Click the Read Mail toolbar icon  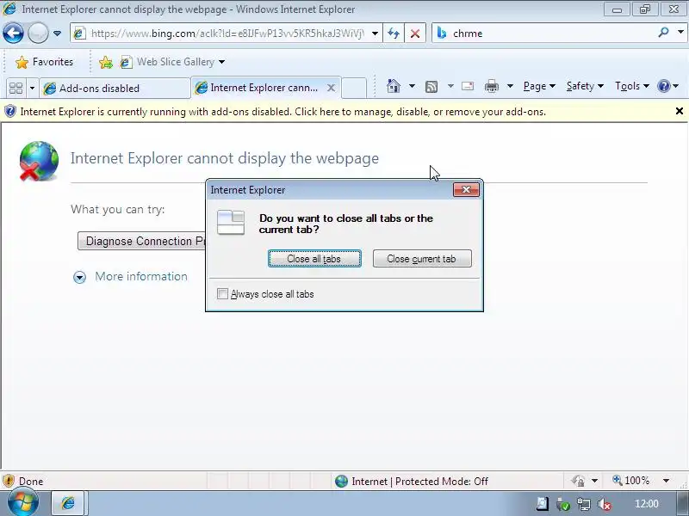pos(468,86)
